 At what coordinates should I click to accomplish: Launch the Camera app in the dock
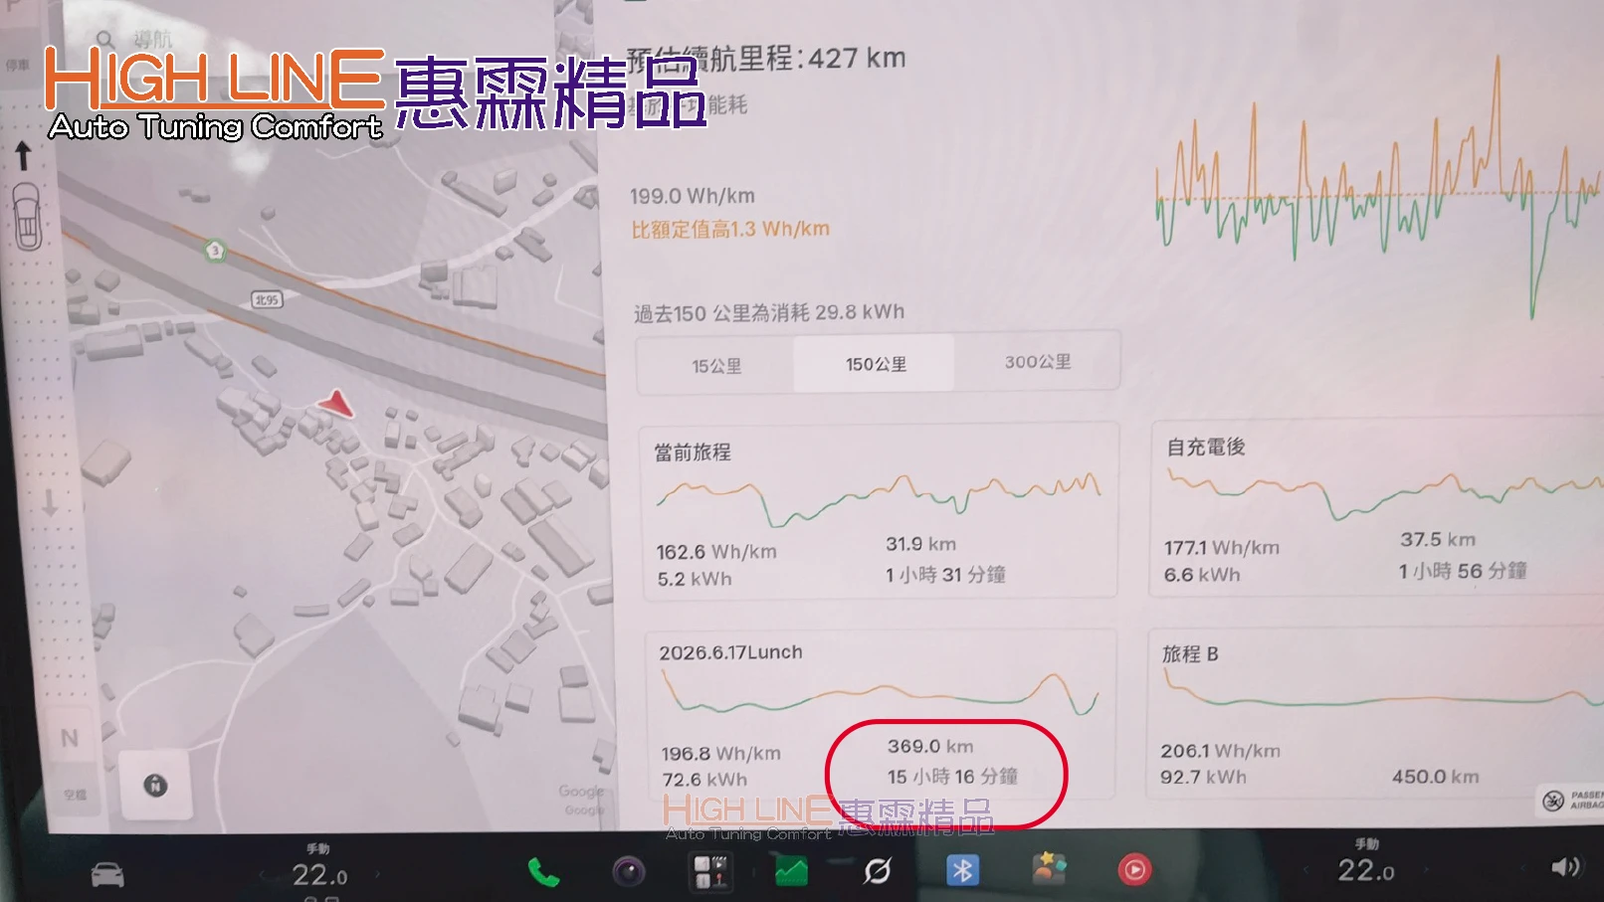[x=629, y=872]
